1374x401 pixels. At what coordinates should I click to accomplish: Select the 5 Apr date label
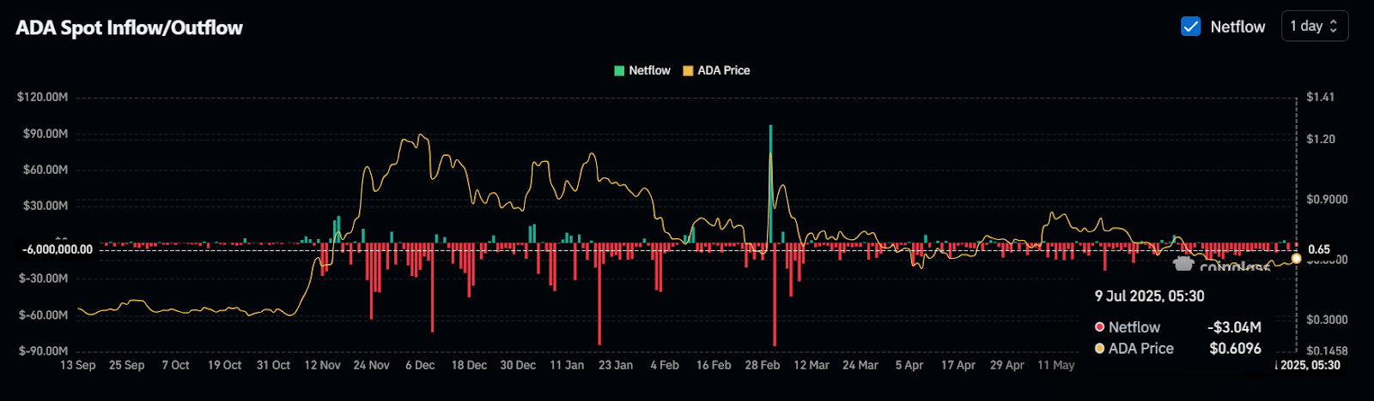pos(909,365)
